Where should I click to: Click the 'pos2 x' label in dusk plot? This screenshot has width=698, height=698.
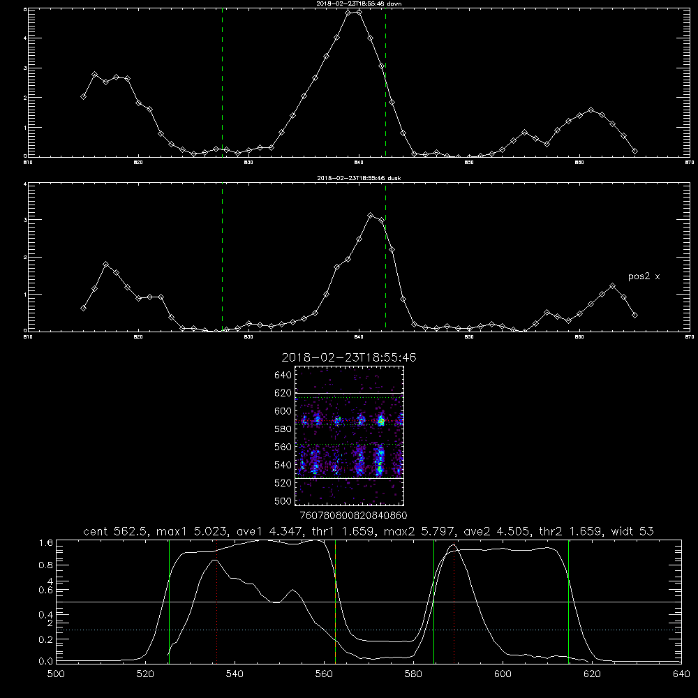click(644, 276)
